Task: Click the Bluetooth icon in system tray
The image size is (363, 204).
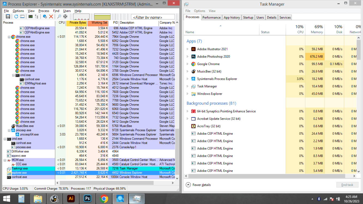Action: point(319,199)
